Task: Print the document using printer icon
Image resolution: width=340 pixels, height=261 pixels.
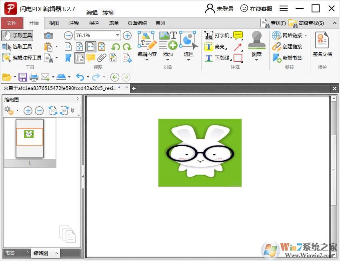Action: (x=34, y=77)
